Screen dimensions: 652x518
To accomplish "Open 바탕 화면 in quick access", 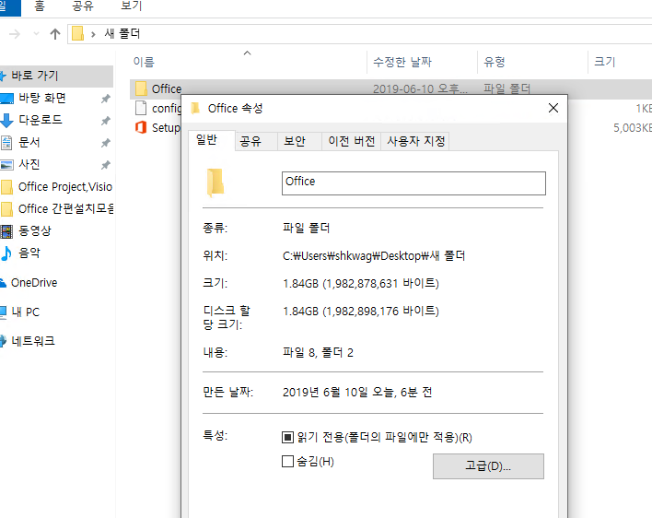I will coord(42,99).
